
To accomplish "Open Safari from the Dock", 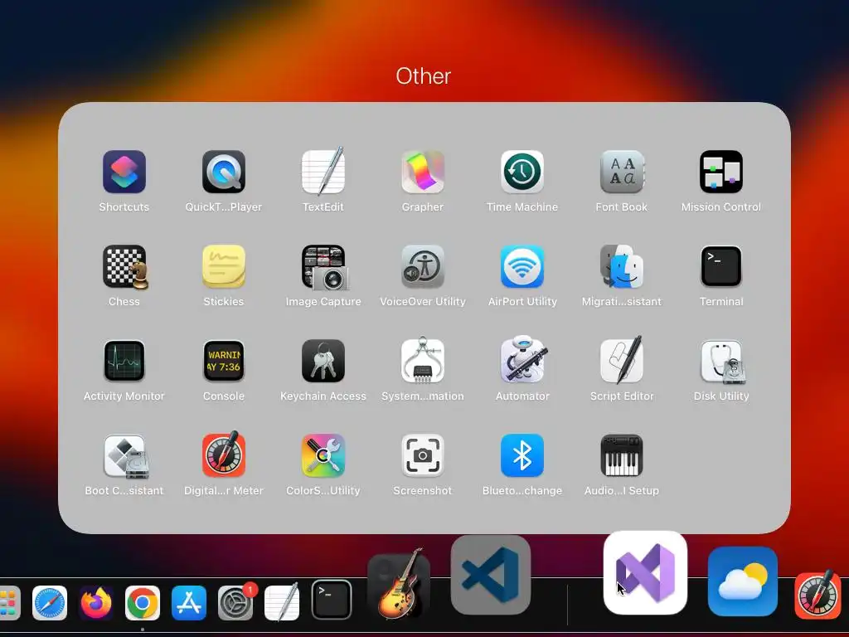I will pos(50,603).
